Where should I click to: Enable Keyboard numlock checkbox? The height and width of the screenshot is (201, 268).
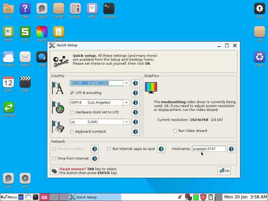(72, 132)
